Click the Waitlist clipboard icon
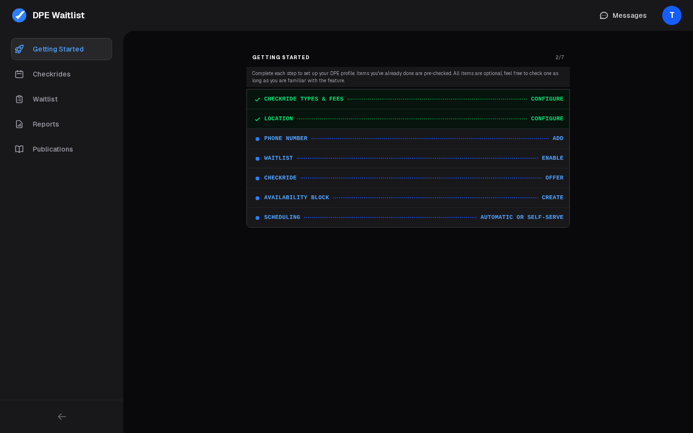693x433 pixels. tap(19, 99)
